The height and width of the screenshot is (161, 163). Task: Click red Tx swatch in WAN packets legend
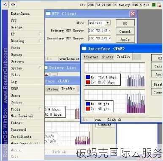pos(88,109)
